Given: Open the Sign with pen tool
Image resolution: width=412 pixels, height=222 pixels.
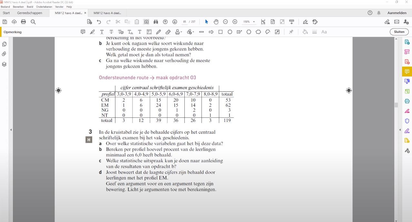Looking at the screenshot, I should pyautogui.click(x=305, y=22).
